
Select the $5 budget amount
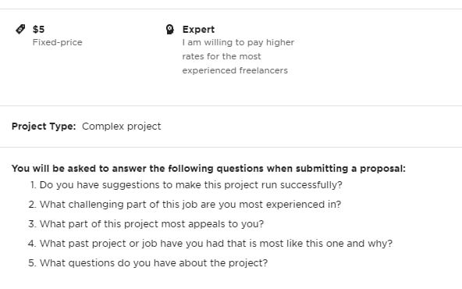point(38,29)
